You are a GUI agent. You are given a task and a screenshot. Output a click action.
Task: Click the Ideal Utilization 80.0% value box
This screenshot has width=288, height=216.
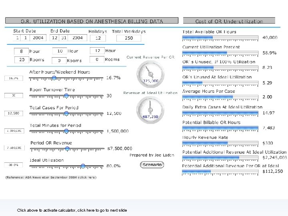pyautogui.click(x=14, y=165)
